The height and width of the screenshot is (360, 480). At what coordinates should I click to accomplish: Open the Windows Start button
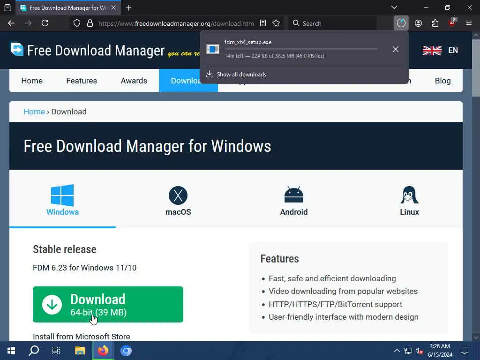[x=11, y=351]
